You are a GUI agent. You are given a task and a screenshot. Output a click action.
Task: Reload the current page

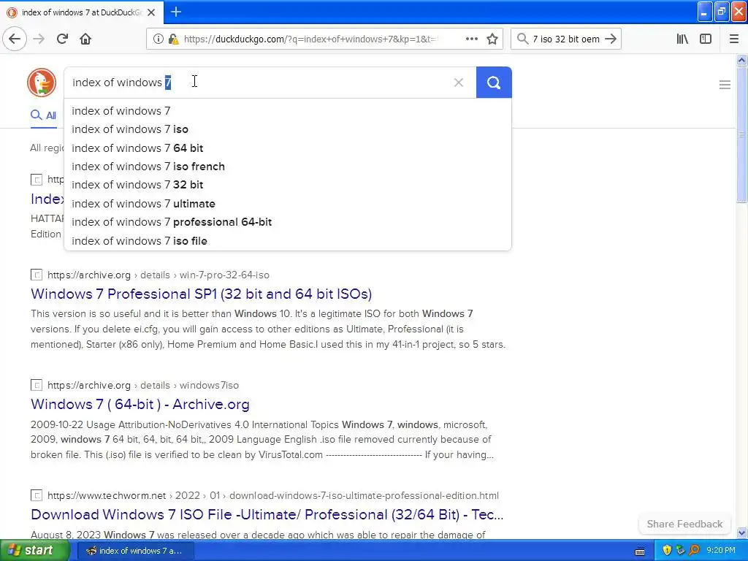coord(63,39)
